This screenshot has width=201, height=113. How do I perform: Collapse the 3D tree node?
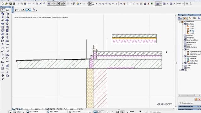pyautogui.click(x=182, y=50)
